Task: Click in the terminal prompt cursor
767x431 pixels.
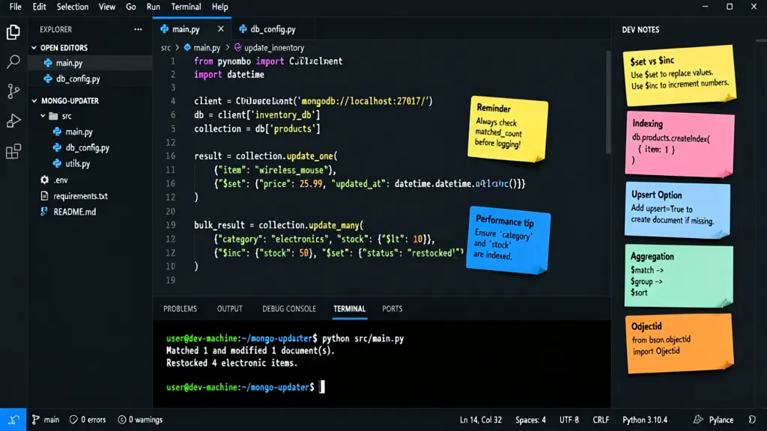Action: pos(322,387)
